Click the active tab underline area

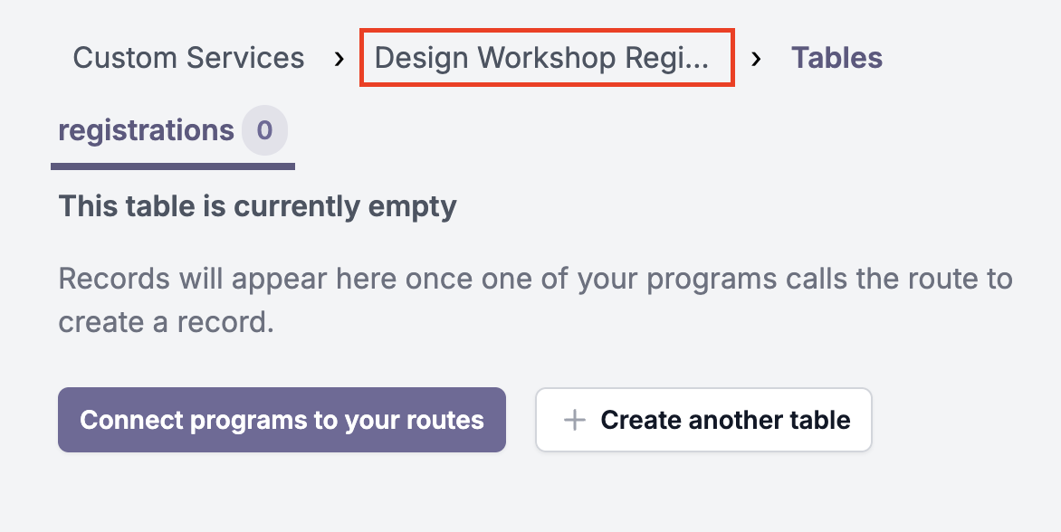174,165
